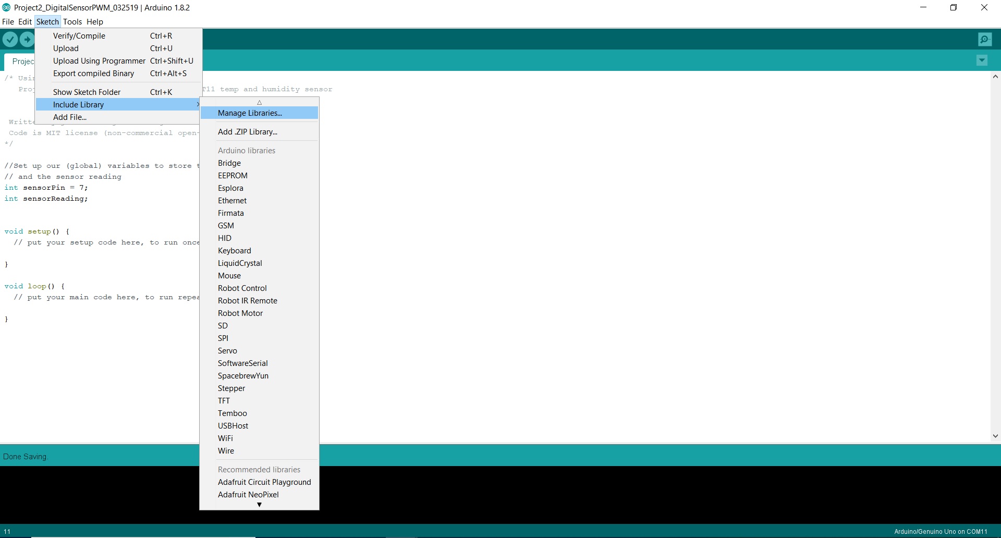Click the scroll-down triangle below Adafruit NeoPixel
This screenshot has width=1001, height=538.
click(x=259, y=505)
